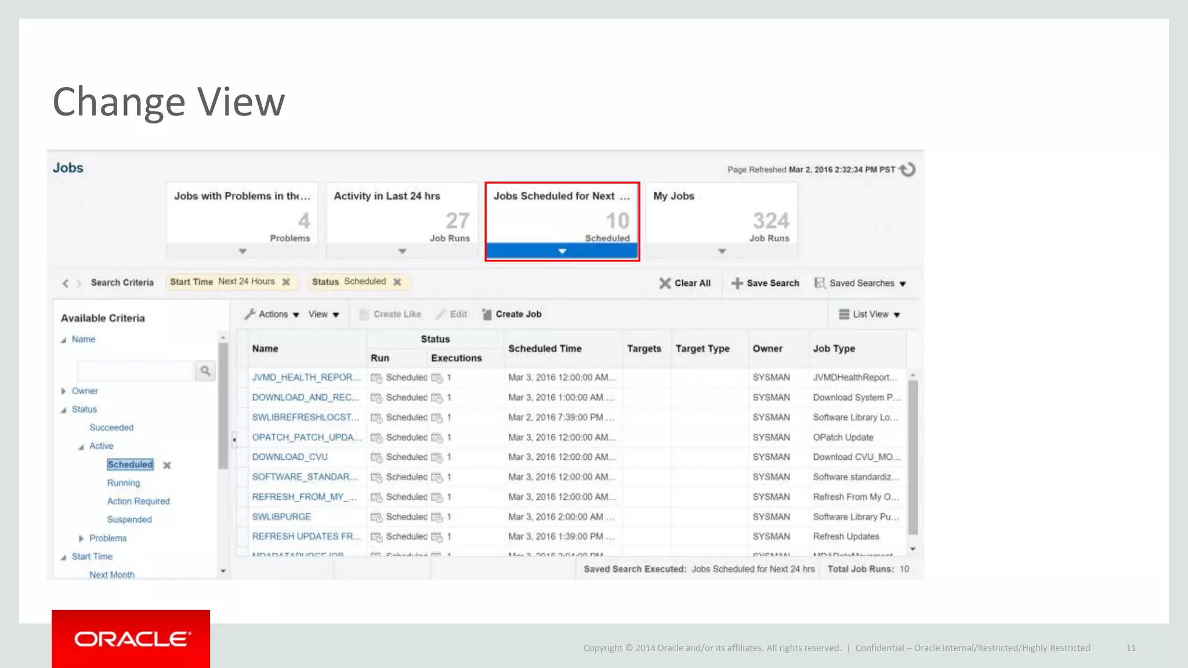This screenshot has width=1188, height=668.
Task: Open the List View dropdown
Action: [x=870, y=314]
